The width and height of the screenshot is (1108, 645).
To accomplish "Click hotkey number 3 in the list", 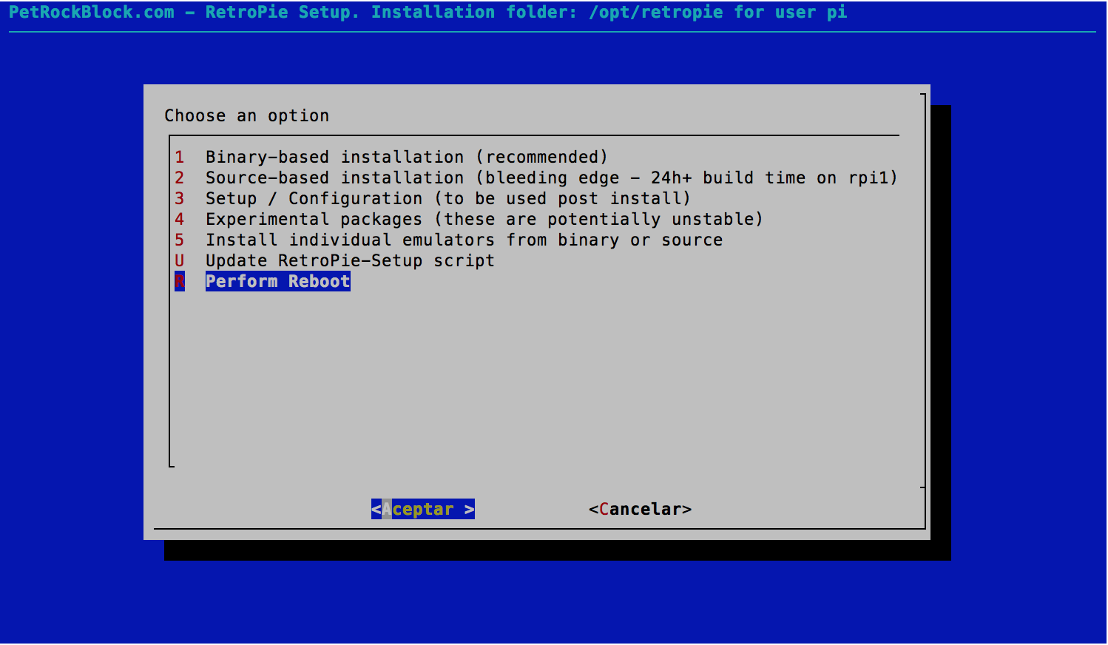I will click(x=180, y=198).
